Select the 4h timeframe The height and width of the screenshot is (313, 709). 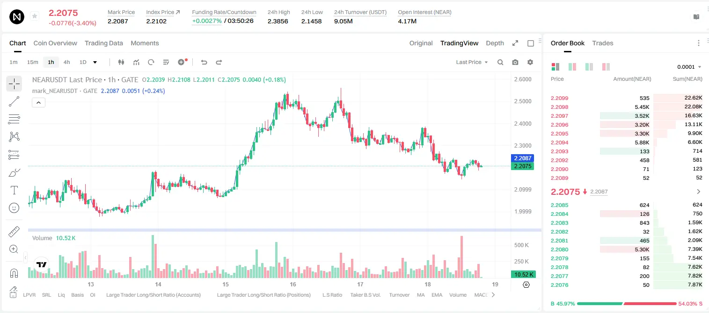click(x=67, y=62)
